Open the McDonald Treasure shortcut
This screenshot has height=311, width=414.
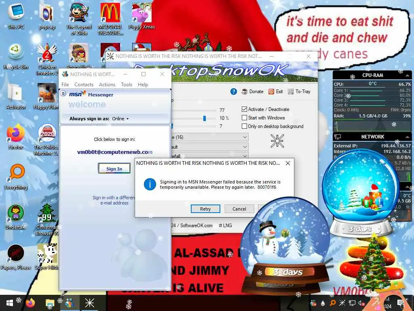[110, 19]
